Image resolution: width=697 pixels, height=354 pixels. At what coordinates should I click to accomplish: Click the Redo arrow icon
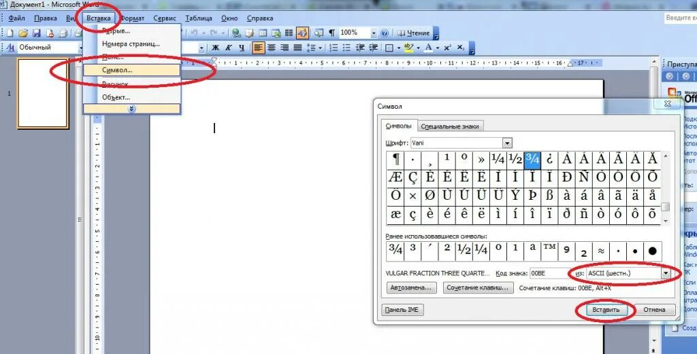coord(214,33)
